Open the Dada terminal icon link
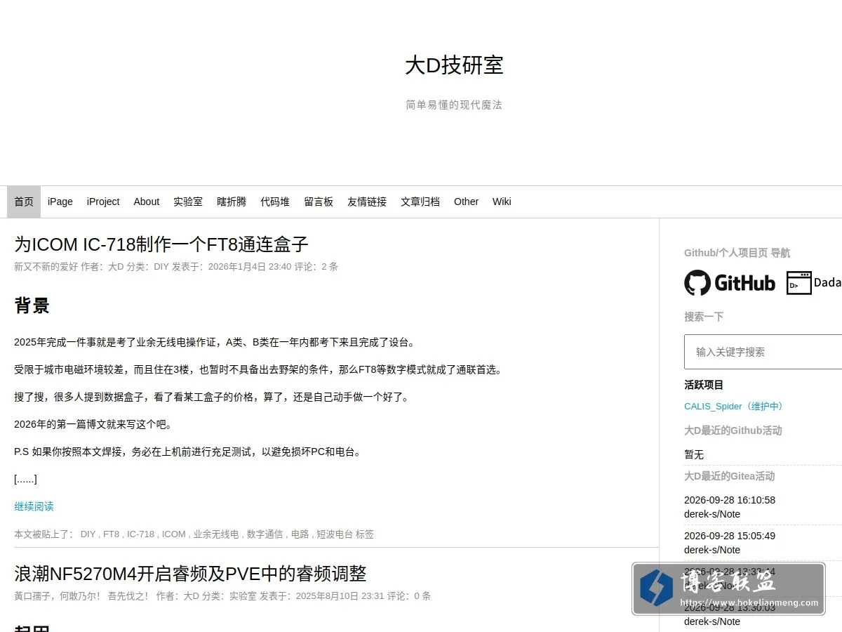Screen dimensions: 842x632 click(814, 283)
